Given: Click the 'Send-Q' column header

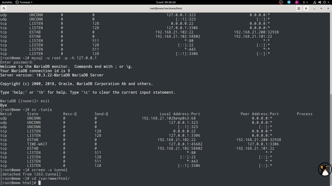Looking at the screenshot, I should (101, 114).
